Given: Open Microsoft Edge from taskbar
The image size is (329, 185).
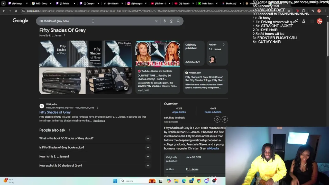Looking at the screenshot, I should pyautogui.click(x=184, y=181).
